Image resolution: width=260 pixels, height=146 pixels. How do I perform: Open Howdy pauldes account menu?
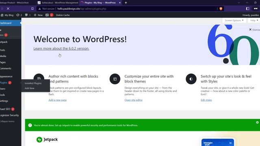click(x=251, y=15)
